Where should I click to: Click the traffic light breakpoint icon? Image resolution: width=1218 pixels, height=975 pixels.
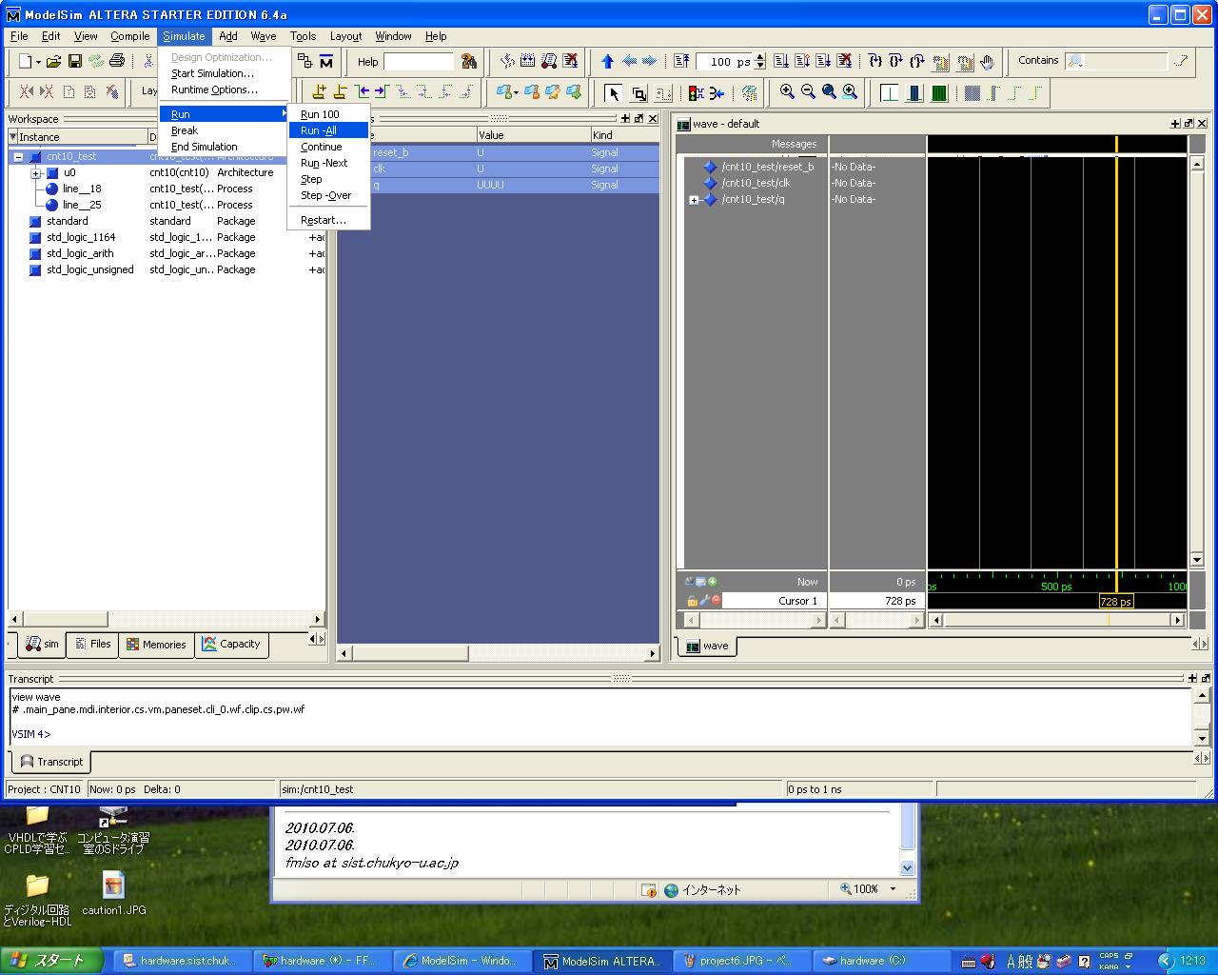696,93
